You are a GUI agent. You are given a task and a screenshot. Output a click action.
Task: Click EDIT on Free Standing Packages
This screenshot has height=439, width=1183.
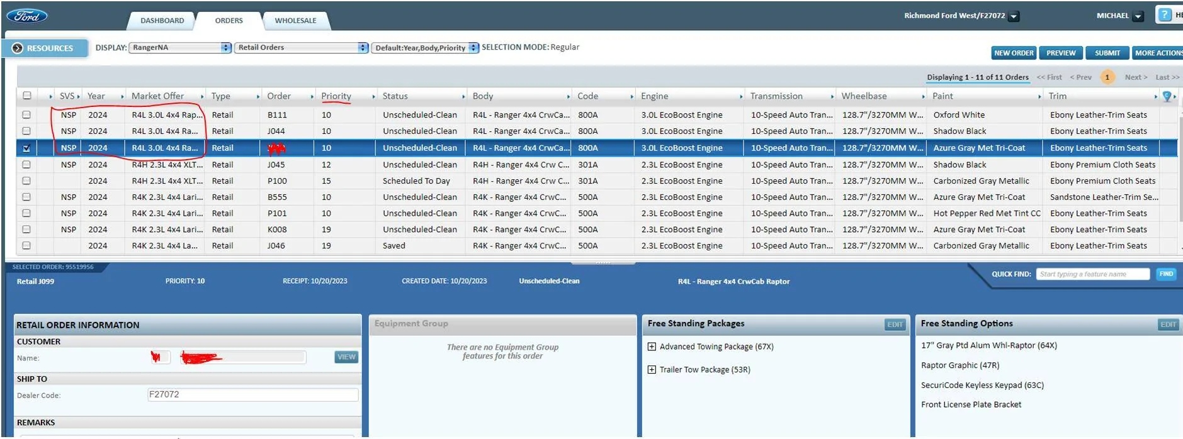[895, 325]
